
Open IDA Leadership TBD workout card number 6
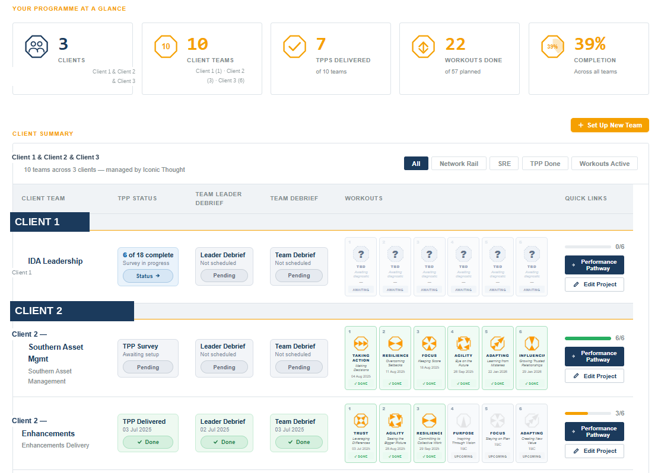[532, 267]
